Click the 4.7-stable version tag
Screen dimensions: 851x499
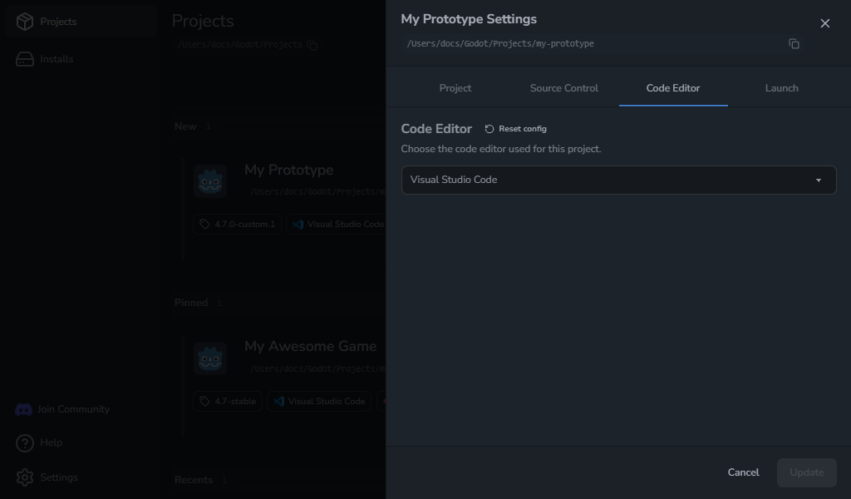click(x=228, y=401)
